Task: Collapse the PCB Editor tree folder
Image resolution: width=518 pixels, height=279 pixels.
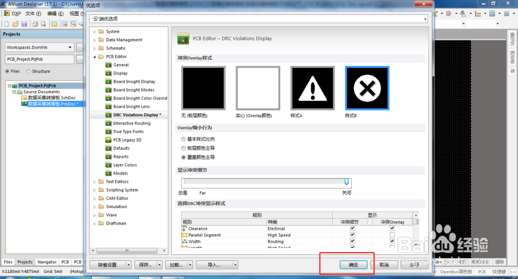Action: (x=94, y=57)
